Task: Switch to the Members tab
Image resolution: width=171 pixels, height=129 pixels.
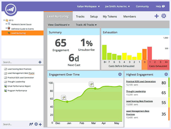Action: tap(130, 17)
